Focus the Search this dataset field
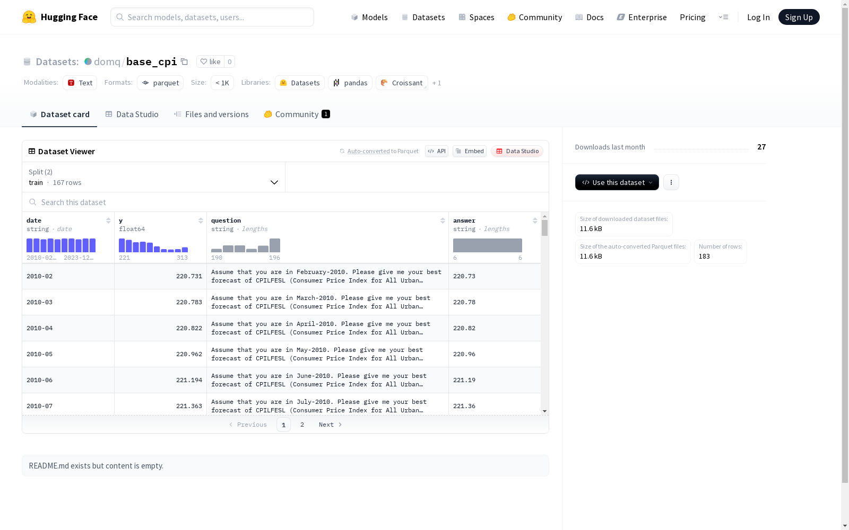849x530 pixels. [x=285, y=202]
